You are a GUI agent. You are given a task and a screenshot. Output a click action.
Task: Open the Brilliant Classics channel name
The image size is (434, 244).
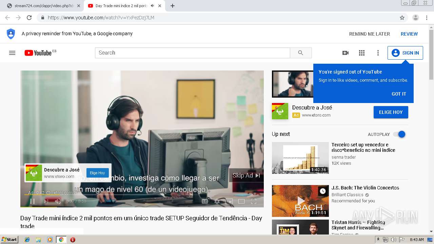point(348,195)
